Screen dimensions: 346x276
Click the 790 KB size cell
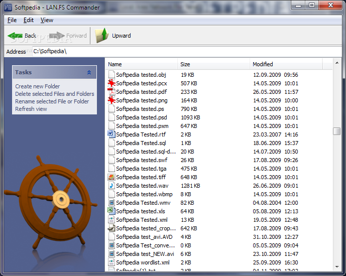[189, 109]
